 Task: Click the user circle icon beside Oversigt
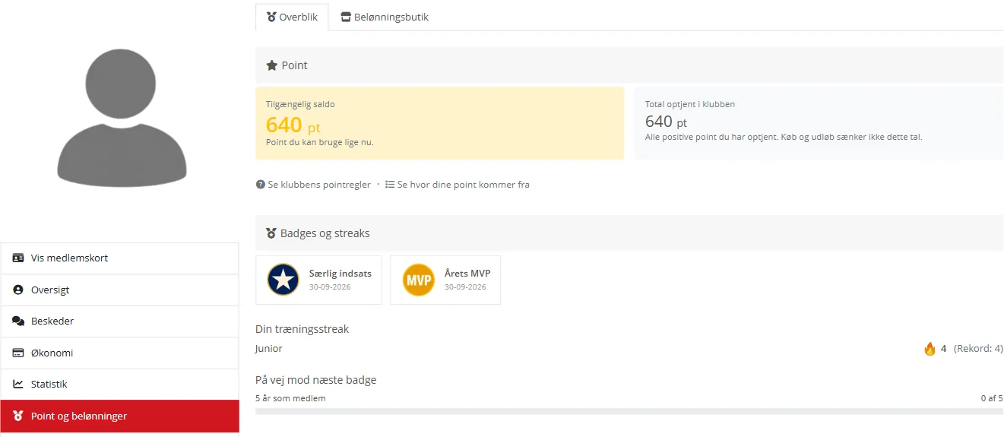tap(18, 290)
